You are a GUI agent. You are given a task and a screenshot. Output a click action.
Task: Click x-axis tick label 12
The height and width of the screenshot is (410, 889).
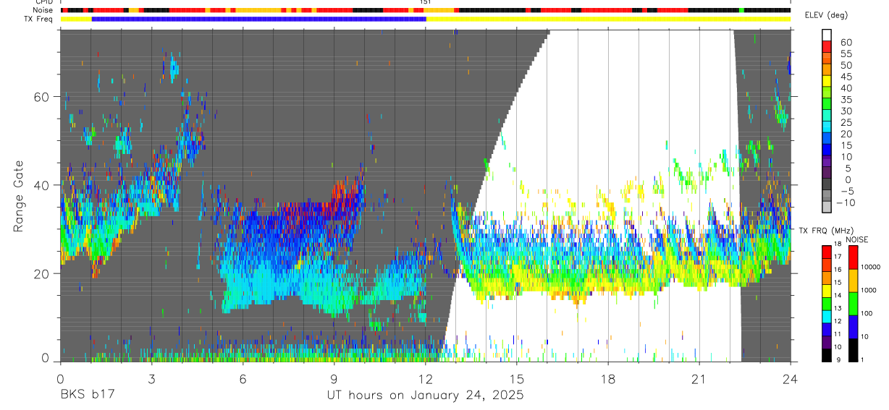click(425, 379)
